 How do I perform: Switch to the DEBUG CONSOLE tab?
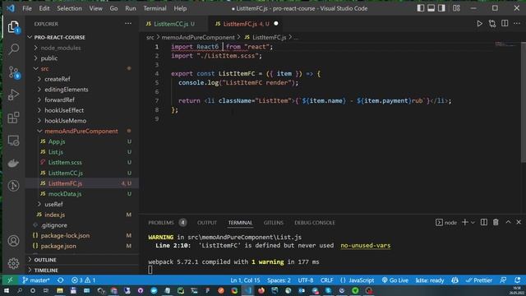315,223
